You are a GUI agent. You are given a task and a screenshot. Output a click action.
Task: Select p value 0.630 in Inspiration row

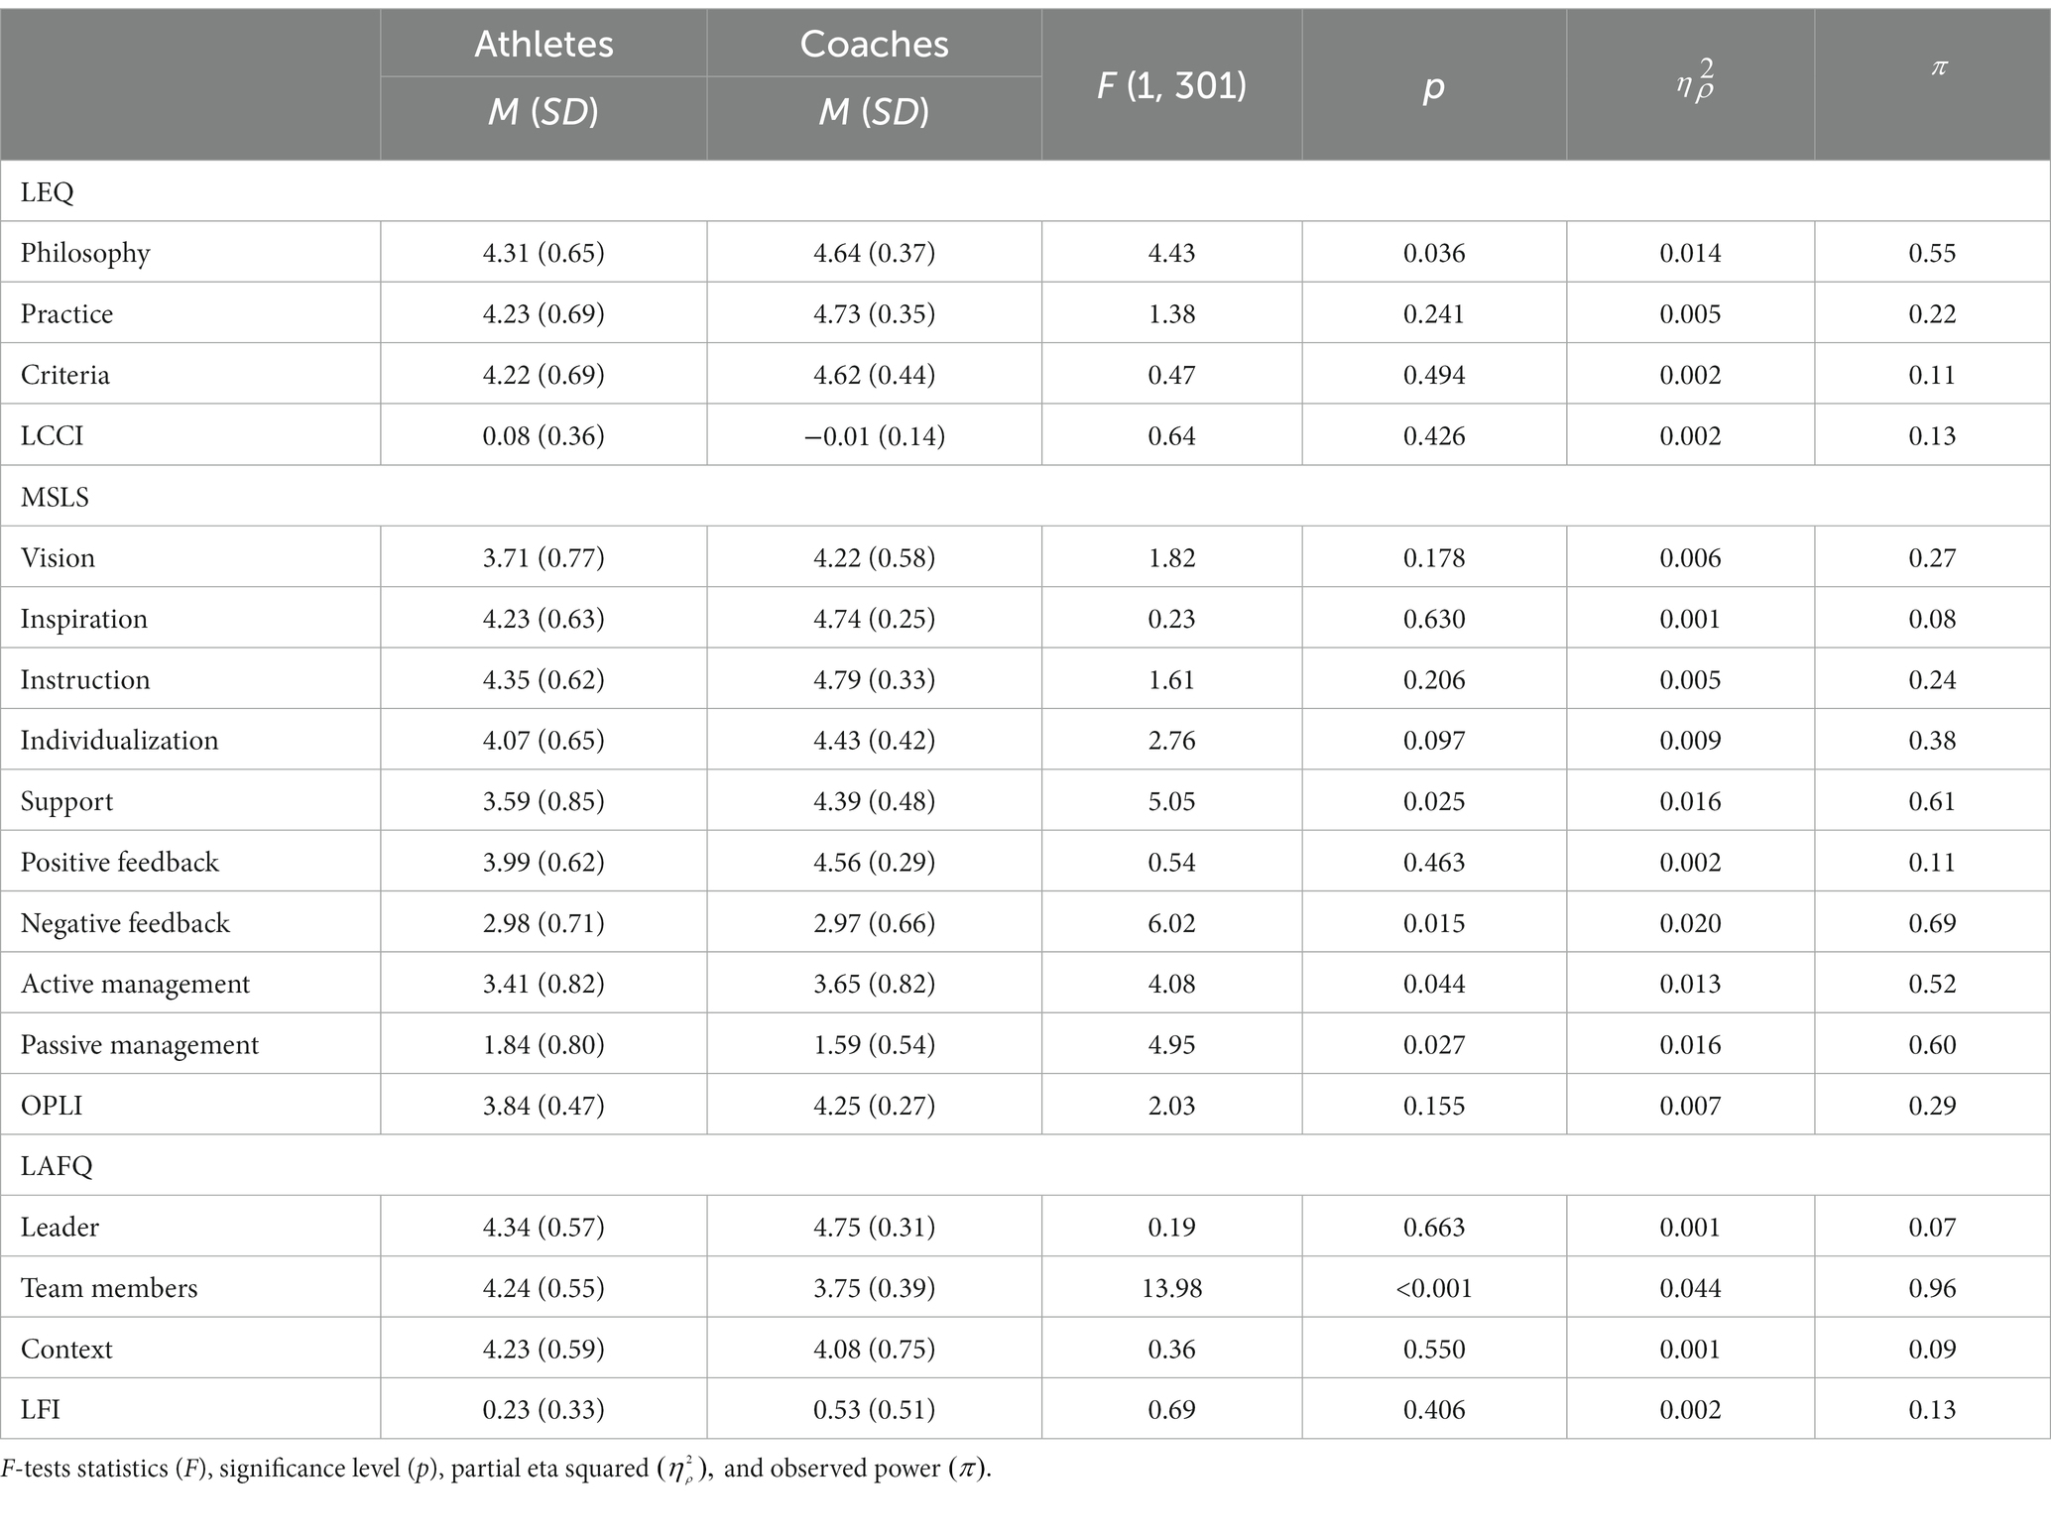pos(1434,619)
